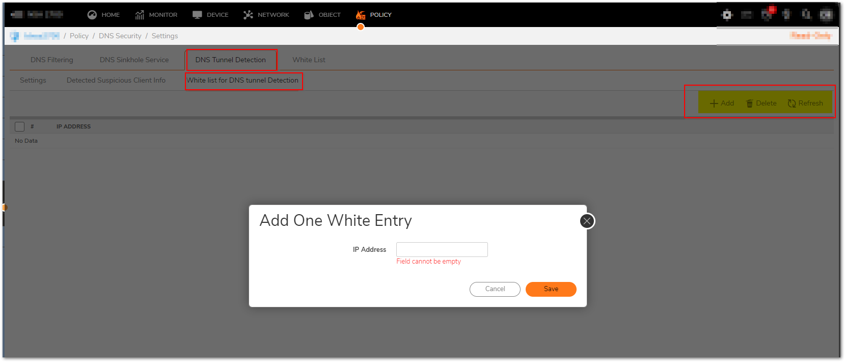Viewport: 845px width, 362px height.
Task: Select the White List tab
Action: pyautogui.click(x=309, y=60)
